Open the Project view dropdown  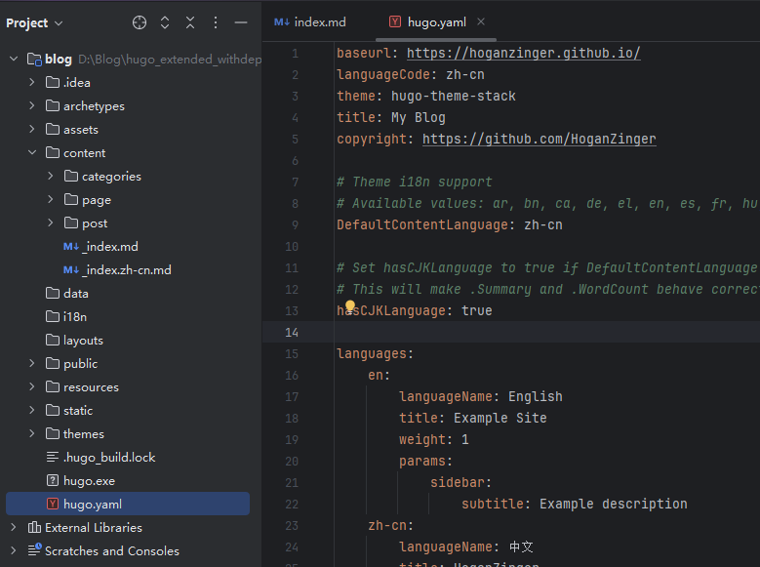34,22
